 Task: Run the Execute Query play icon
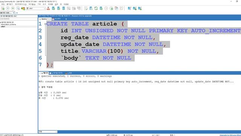8,8
